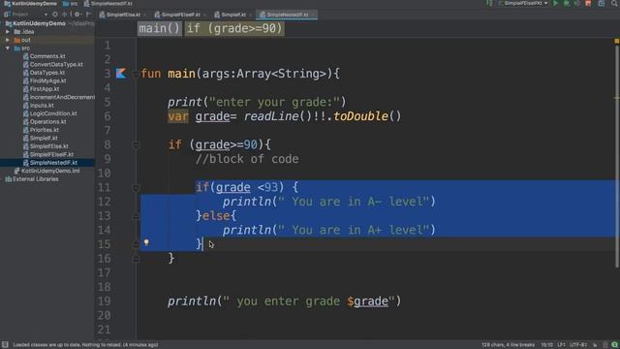Click line separator LF in status bar

(x=562, y=345)
